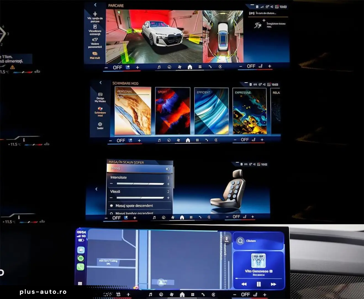Image resolution: width=364 pixels, height=299 pixels.
Task: Collapse massage panel with left chevron
Action: (x=96, y=189)
